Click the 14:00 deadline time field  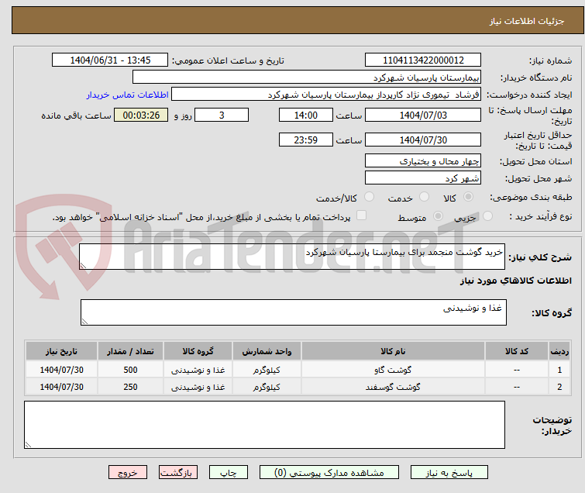pyautogui.click(x=306, y=115)
